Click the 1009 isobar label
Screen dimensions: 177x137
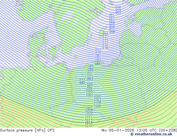(89, 112)
